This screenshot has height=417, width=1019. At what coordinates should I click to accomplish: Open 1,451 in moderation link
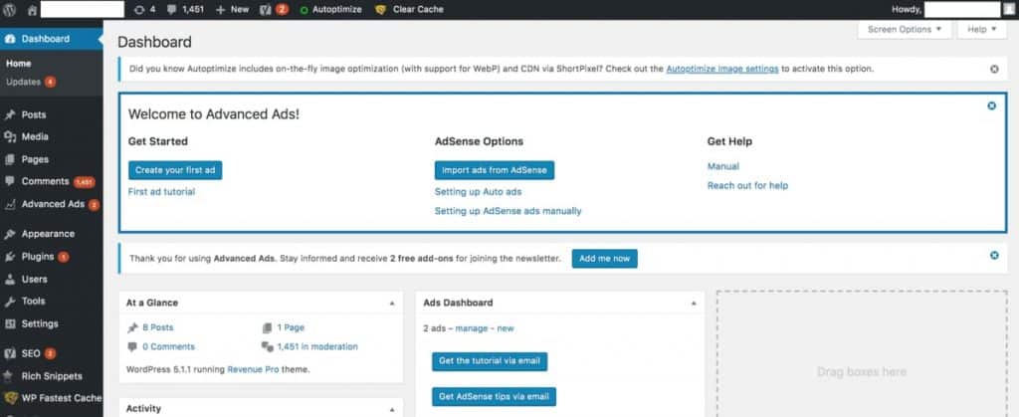[317, 347]
